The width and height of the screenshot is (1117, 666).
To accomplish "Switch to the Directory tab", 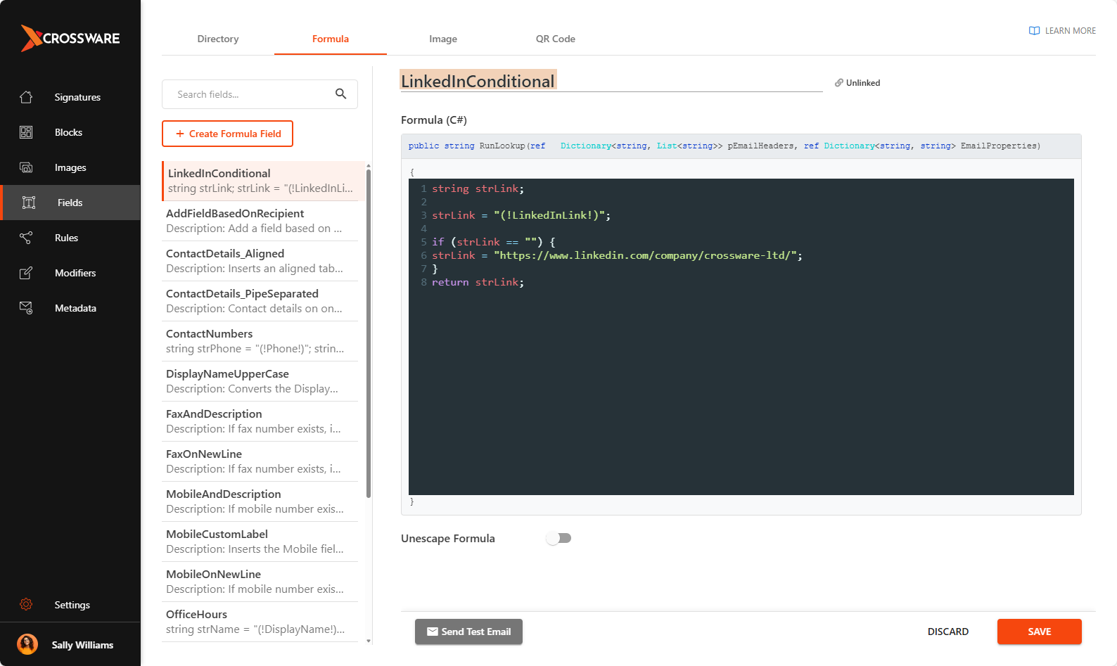I will click(218, 39).
